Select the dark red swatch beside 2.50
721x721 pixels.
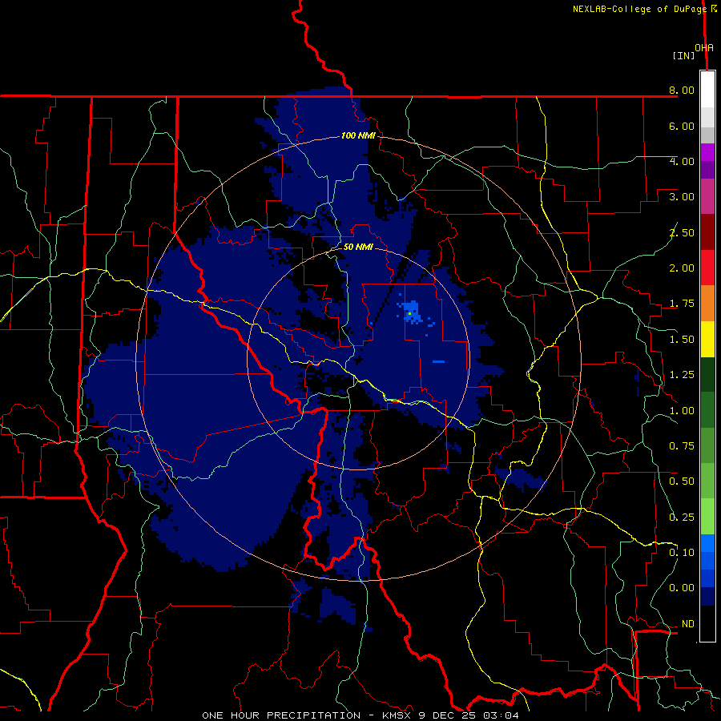(707, 232)
